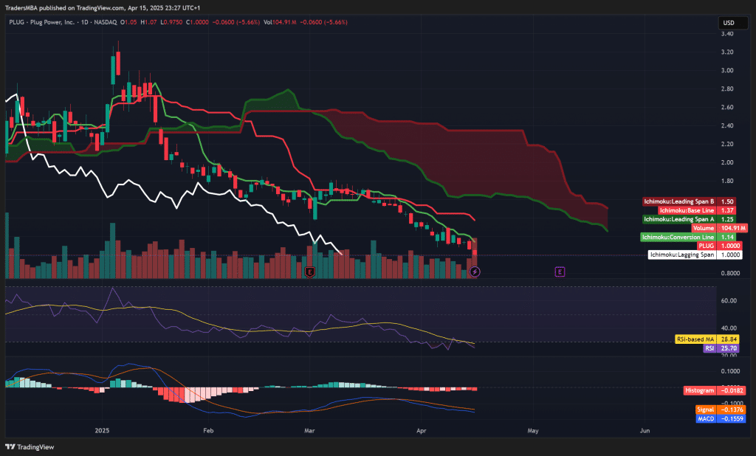This screenshot has width=756, height=456.
Task: Select the orange Signal label
Action: pyautogui.click(x=705, y=410)
